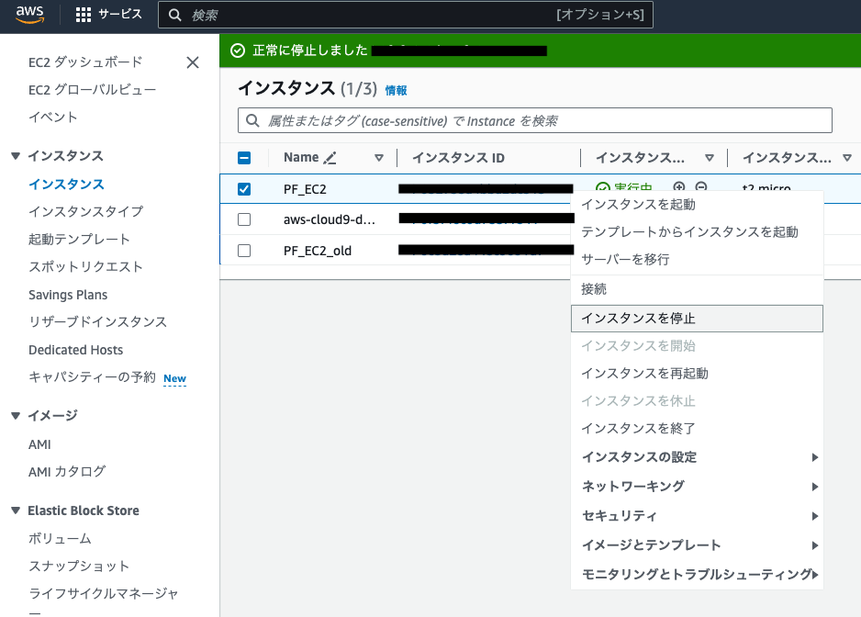Click the magnifier icon in the top search bar
This screenshot has height=617, width=861.
(x=174, y=15)
